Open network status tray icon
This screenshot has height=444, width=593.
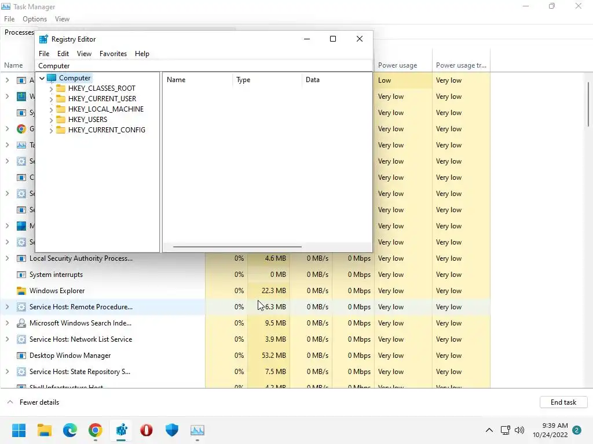(505, 430)
